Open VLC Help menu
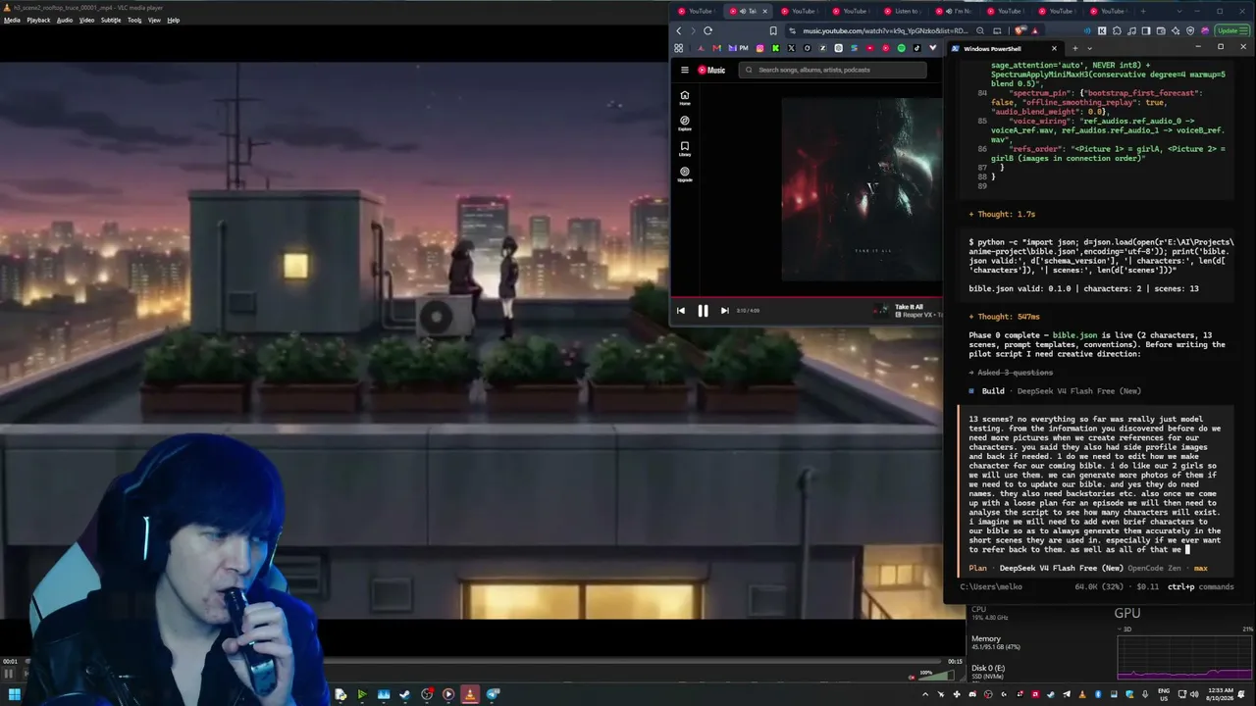Viewport: 1256px width, 706px height. [174, 20]
